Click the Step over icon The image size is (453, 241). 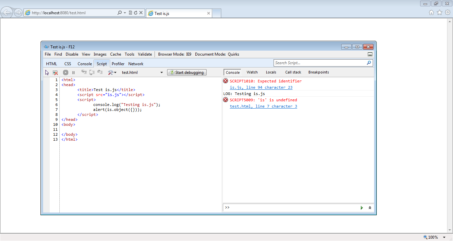click(x=92, y=72)
